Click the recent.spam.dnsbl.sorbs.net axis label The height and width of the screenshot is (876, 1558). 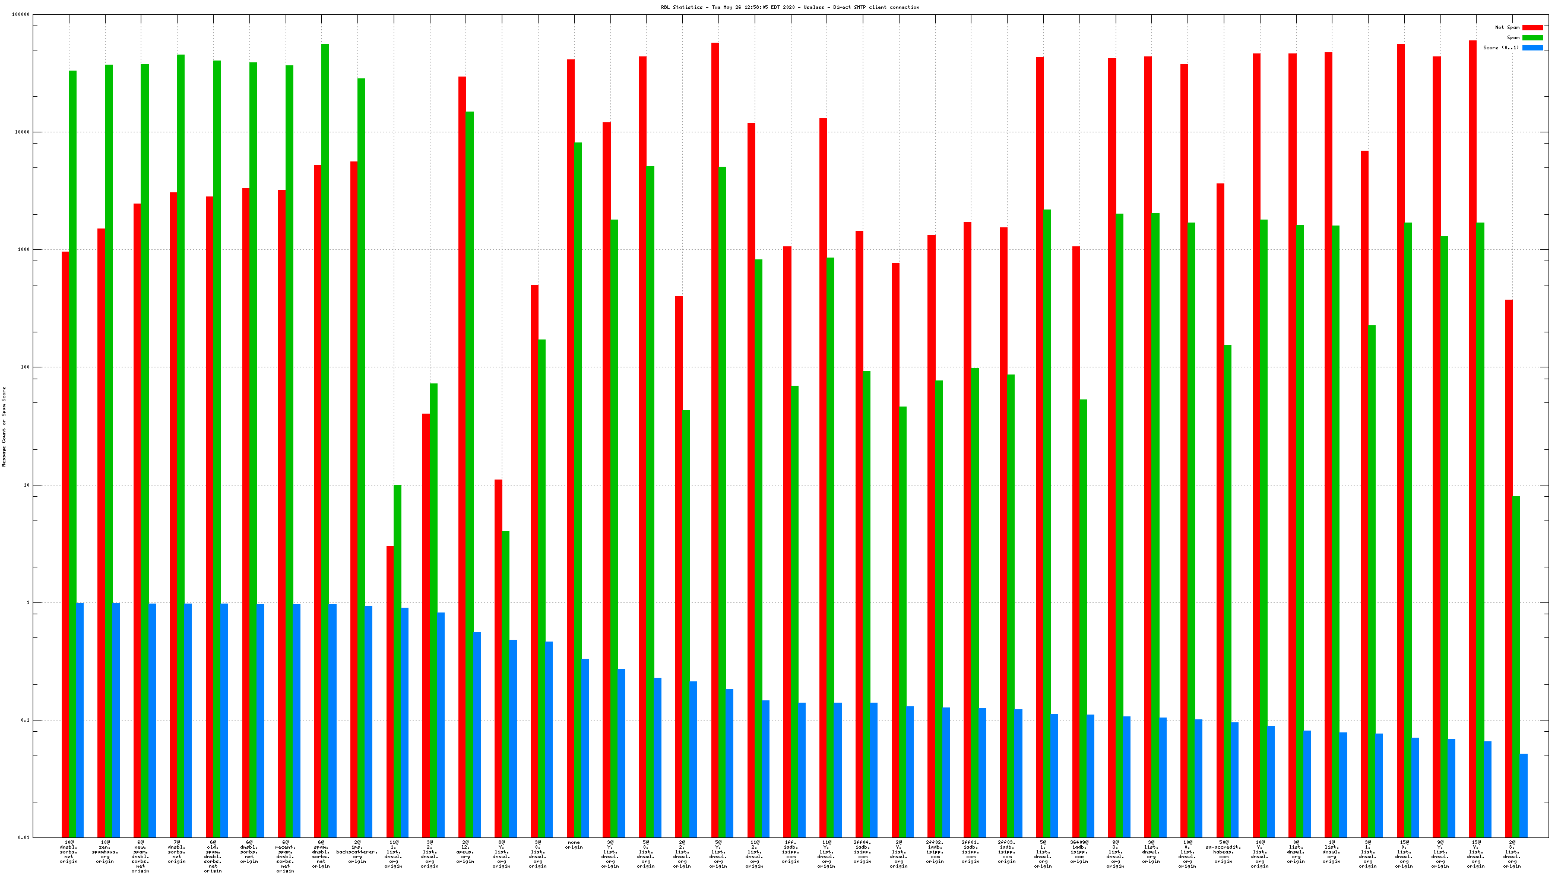tap(285, 856)
